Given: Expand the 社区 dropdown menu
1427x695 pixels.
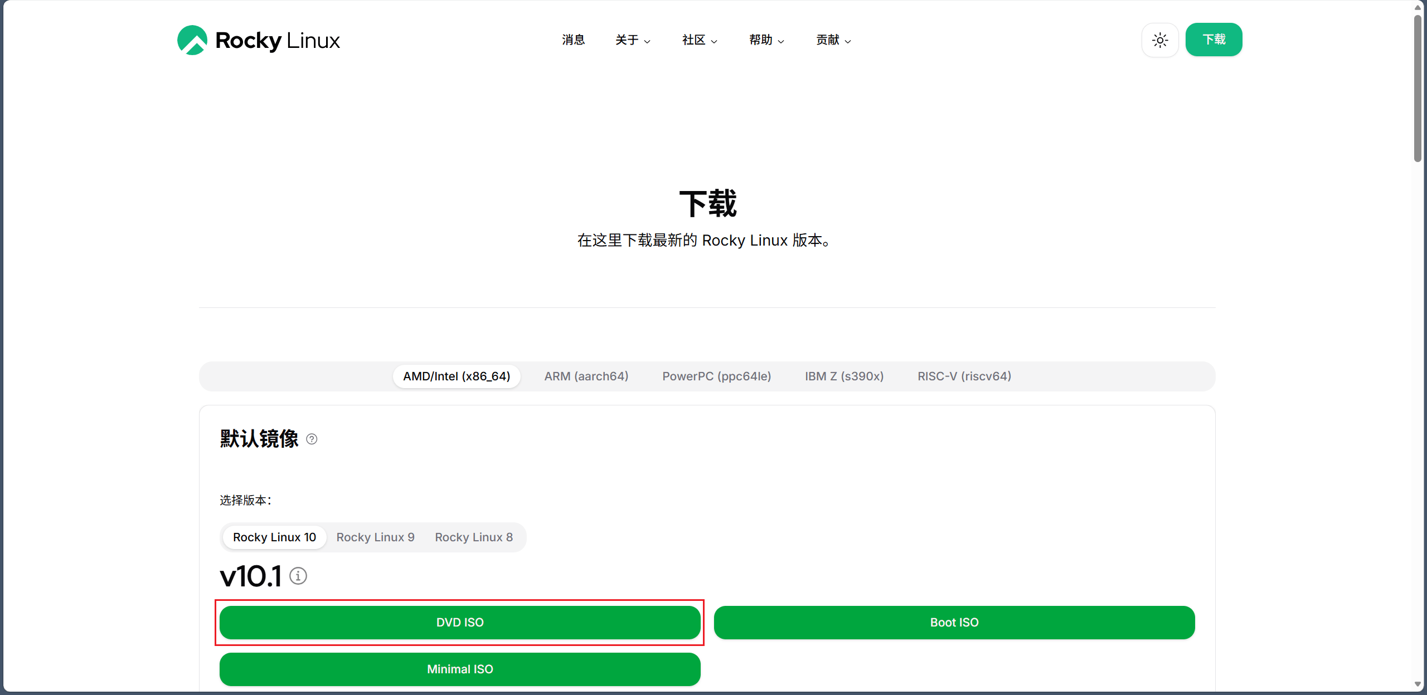Looking at the screenshot, I should pyautogui.click(x=700, y=40).
